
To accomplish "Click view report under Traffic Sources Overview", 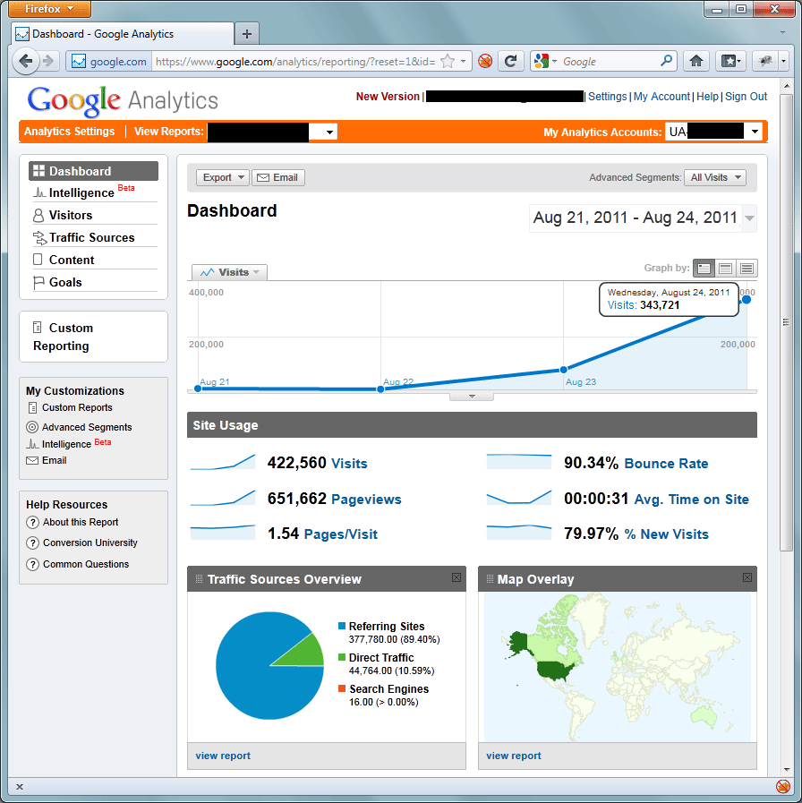I will coord(223,756).
